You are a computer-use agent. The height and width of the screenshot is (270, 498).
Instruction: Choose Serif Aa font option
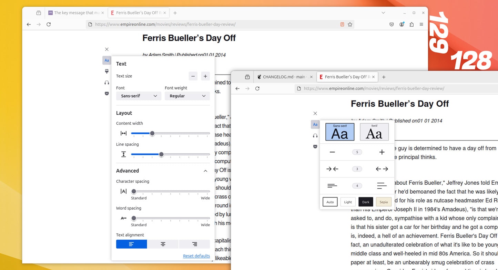[374, 132]
